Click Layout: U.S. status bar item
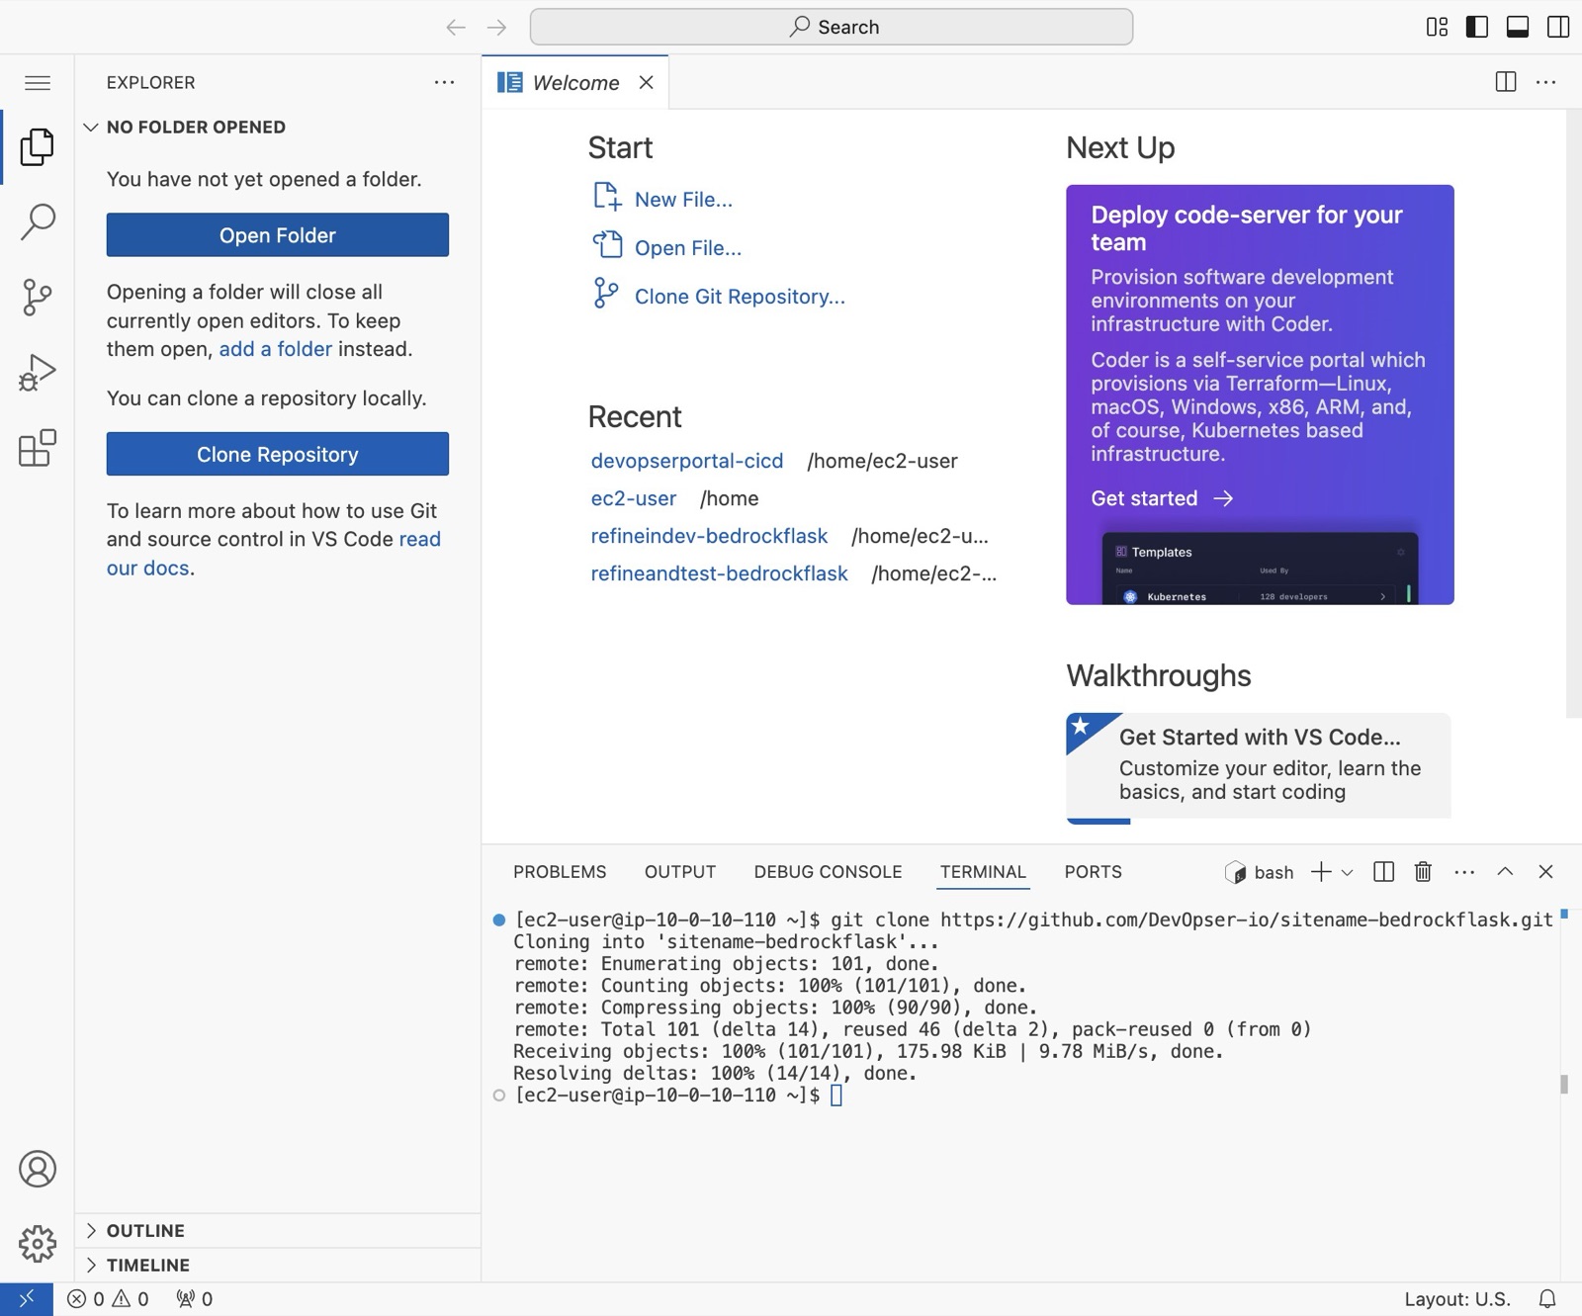The image size is (1582, 1316). click(1456, 1299)
